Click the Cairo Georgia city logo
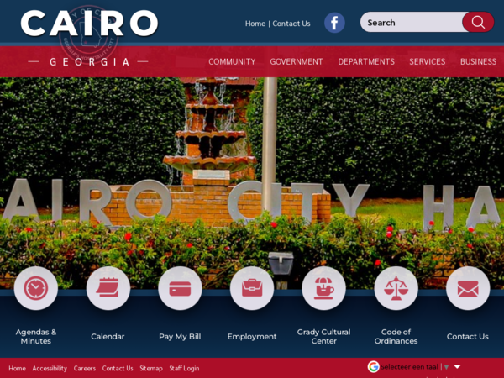Viewport: 504px width, 378px height. (89, 37)
